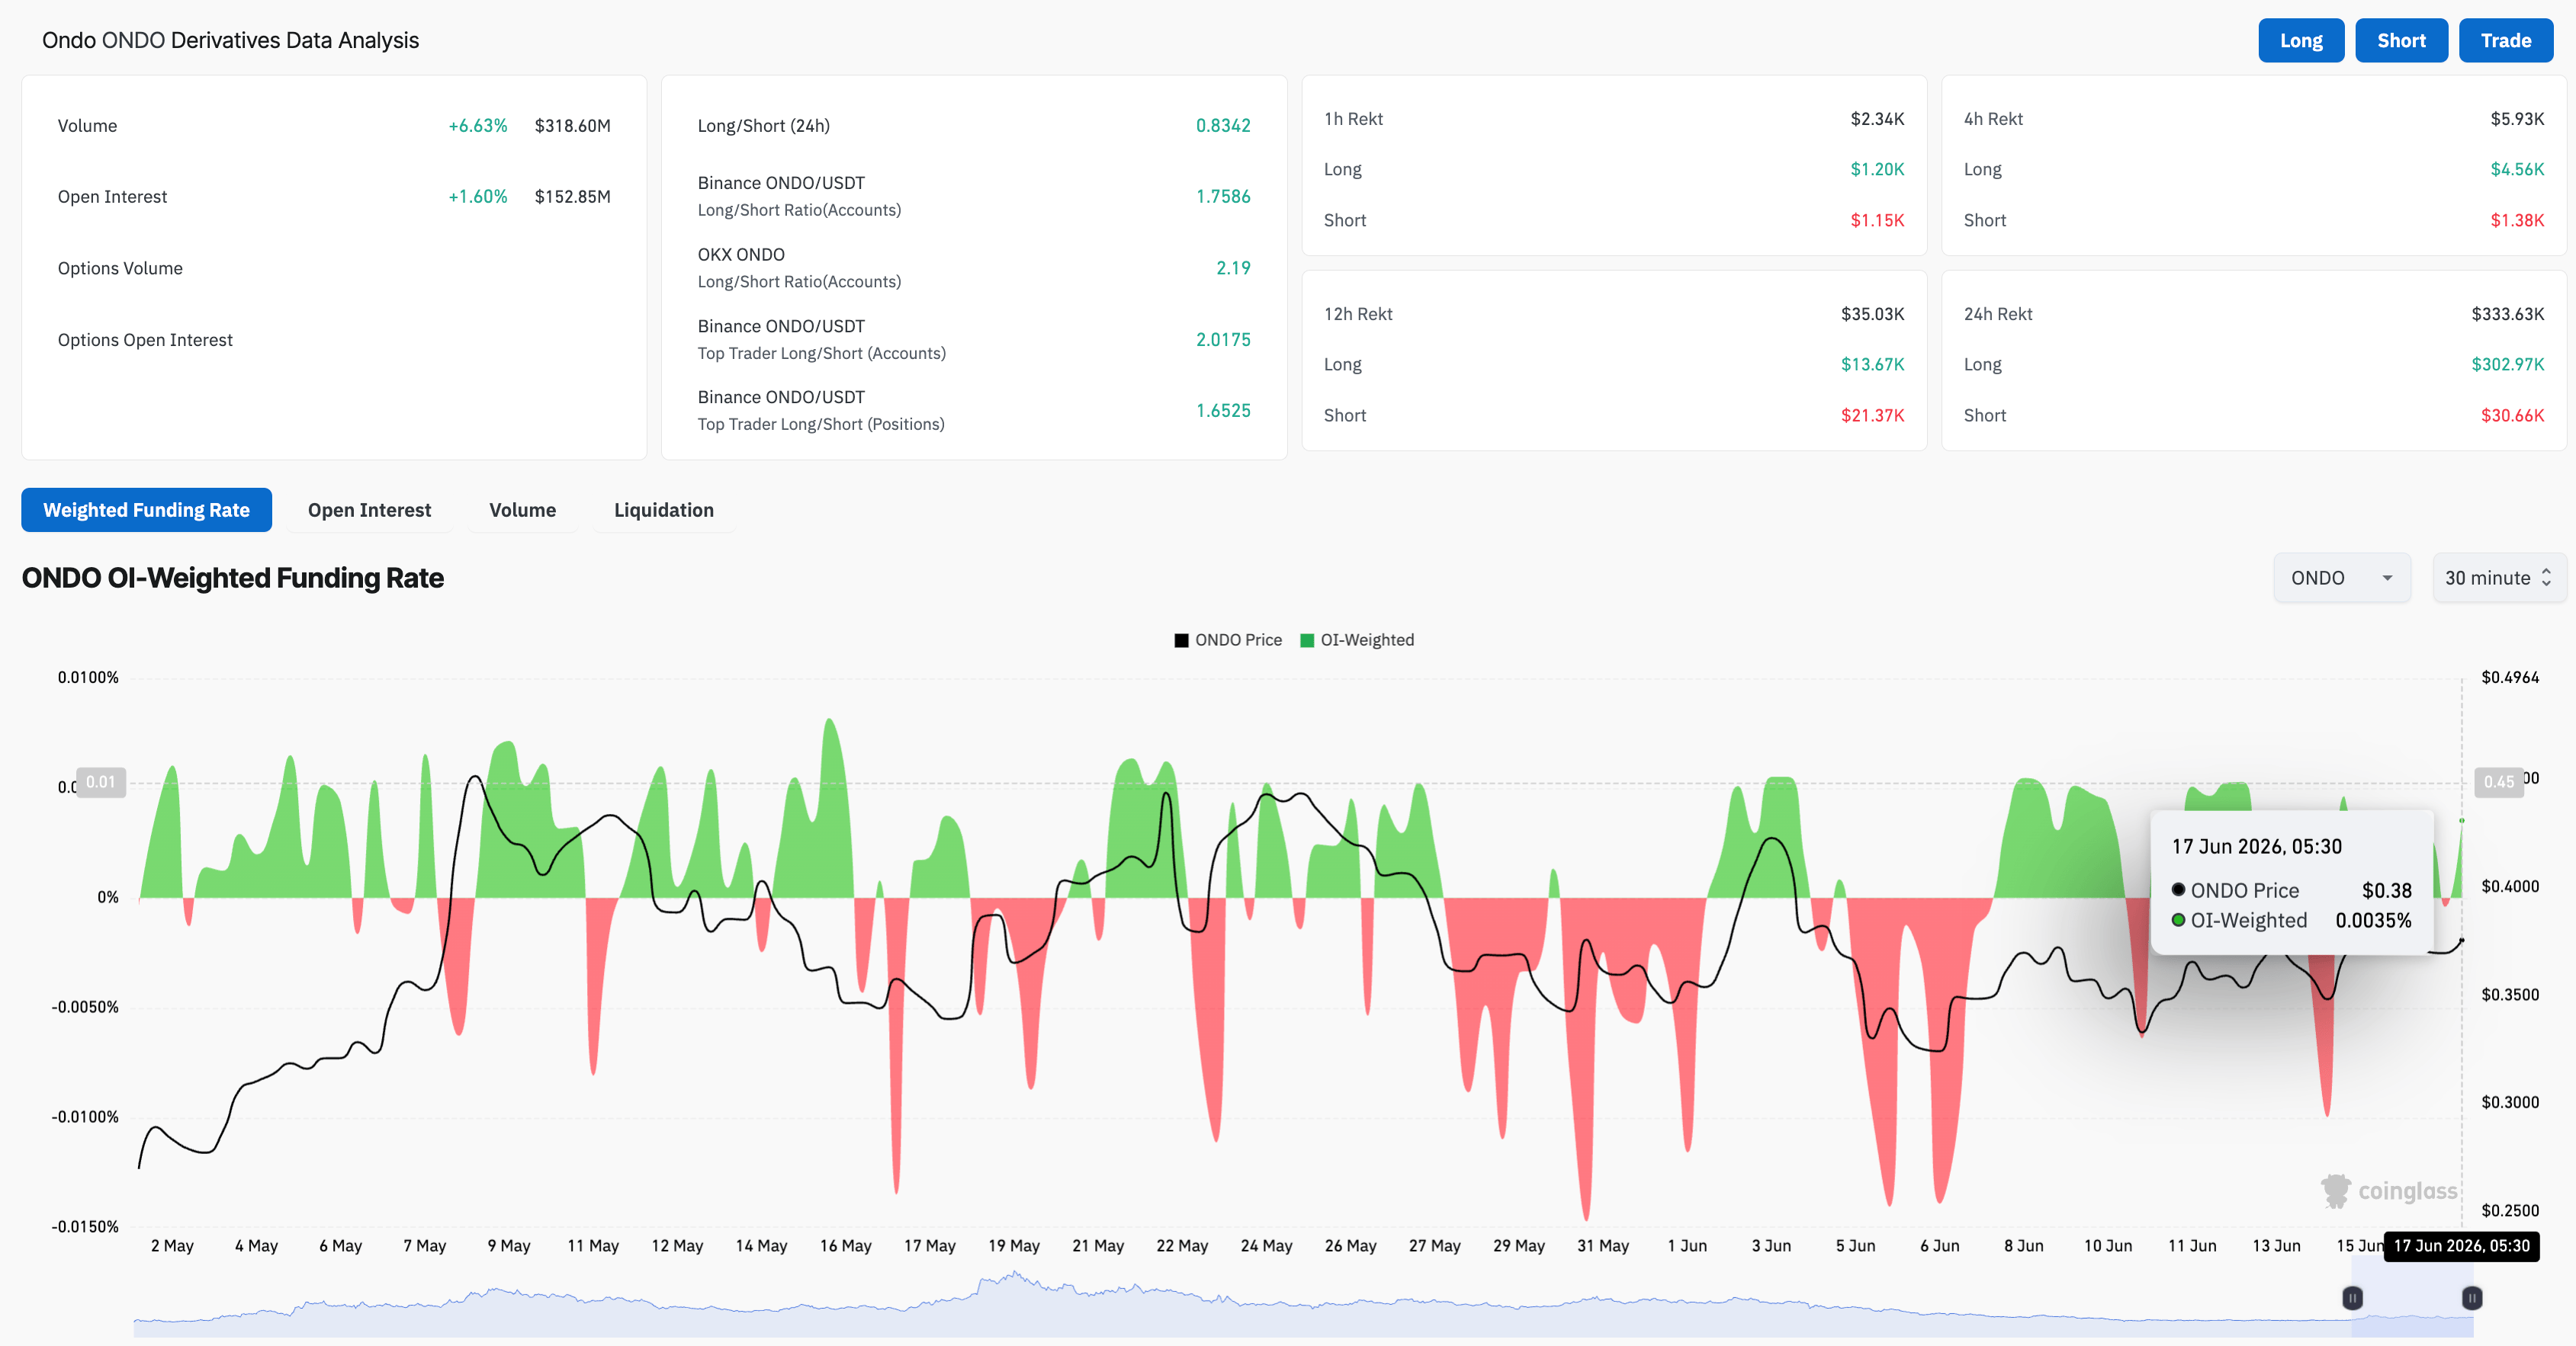Click Open Interest change +1.60%
2576x1346 pixels.
click(x=478, y=197)
